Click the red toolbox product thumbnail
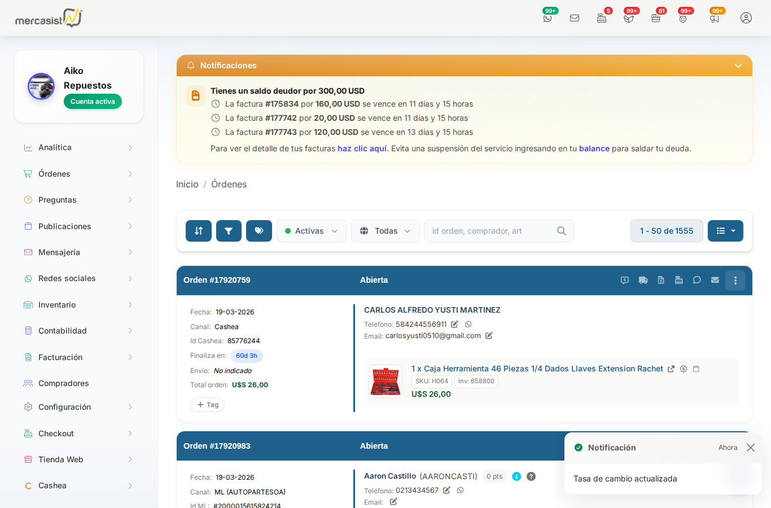 [385, 381]
